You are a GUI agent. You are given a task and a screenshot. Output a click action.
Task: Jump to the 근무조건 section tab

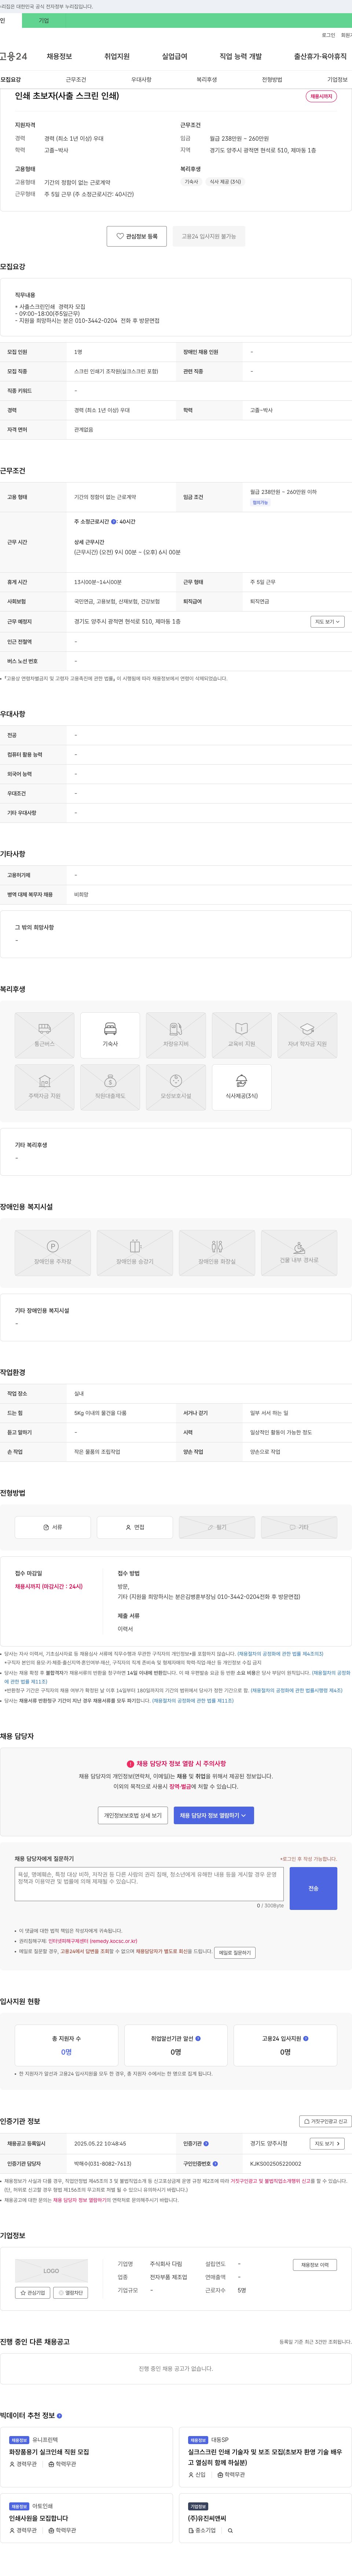(76, 79)
